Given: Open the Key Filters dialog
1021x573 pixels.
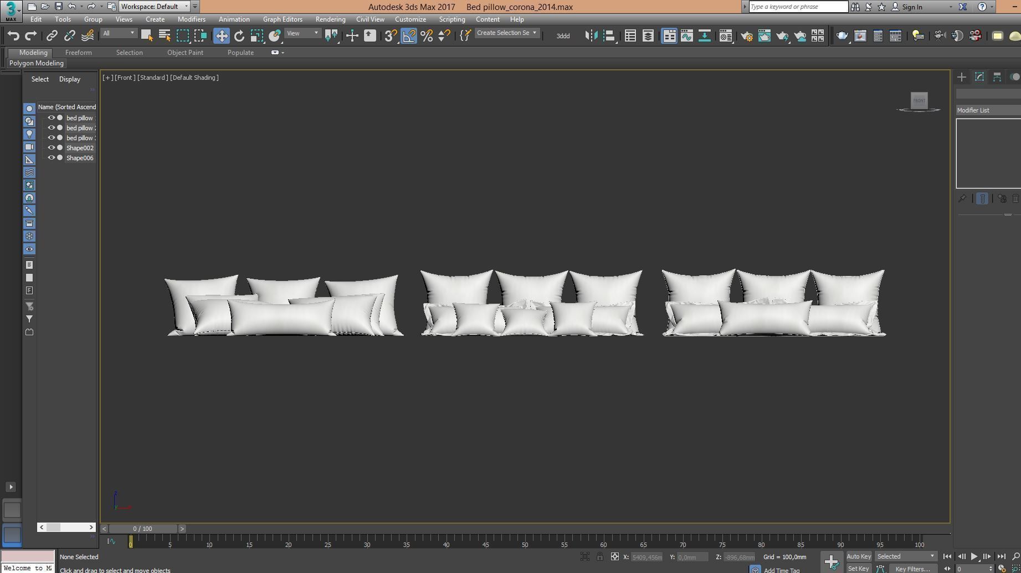Looking at the screenshot, I should (x=913, y=569).
